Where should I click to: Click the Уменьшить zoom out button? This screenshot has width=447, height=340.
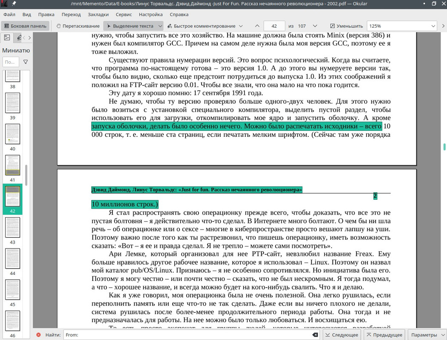tap(346, 26)
